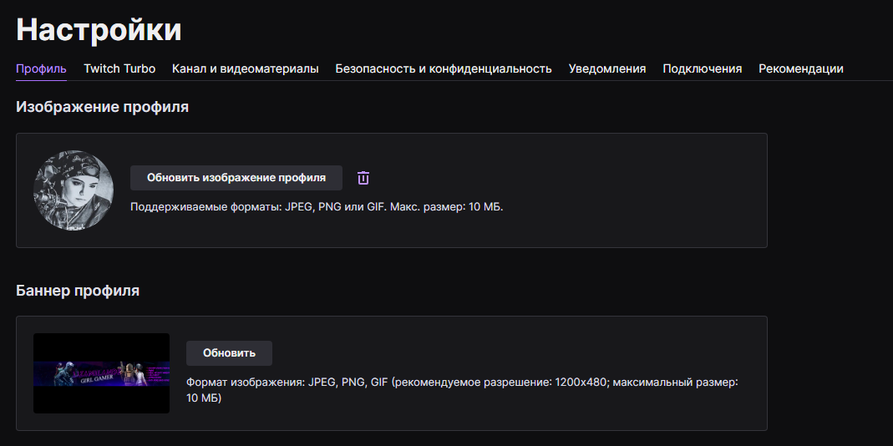Click the supported formats hint under profile image button
Viewport: 893px width, 446px height.
click(317, 205)
